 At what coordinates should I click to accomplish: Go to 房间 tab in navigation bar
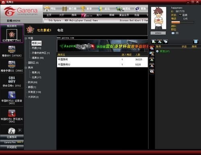click(x=74, y=15)
